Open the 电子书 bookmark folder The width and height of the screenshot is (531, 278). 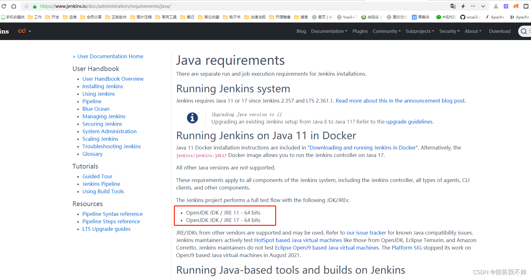tap(232, 17)
